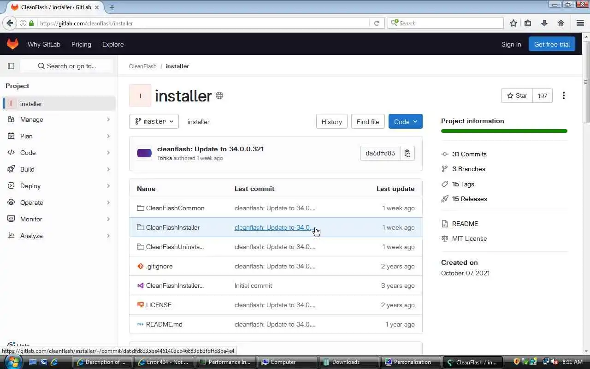Click the Firefox Search box
This screenshot has width=590, height=369.
[446, 23]
